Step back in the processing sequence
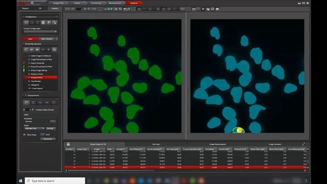Screen dimensions: 327x184 (x=26, y=50)
